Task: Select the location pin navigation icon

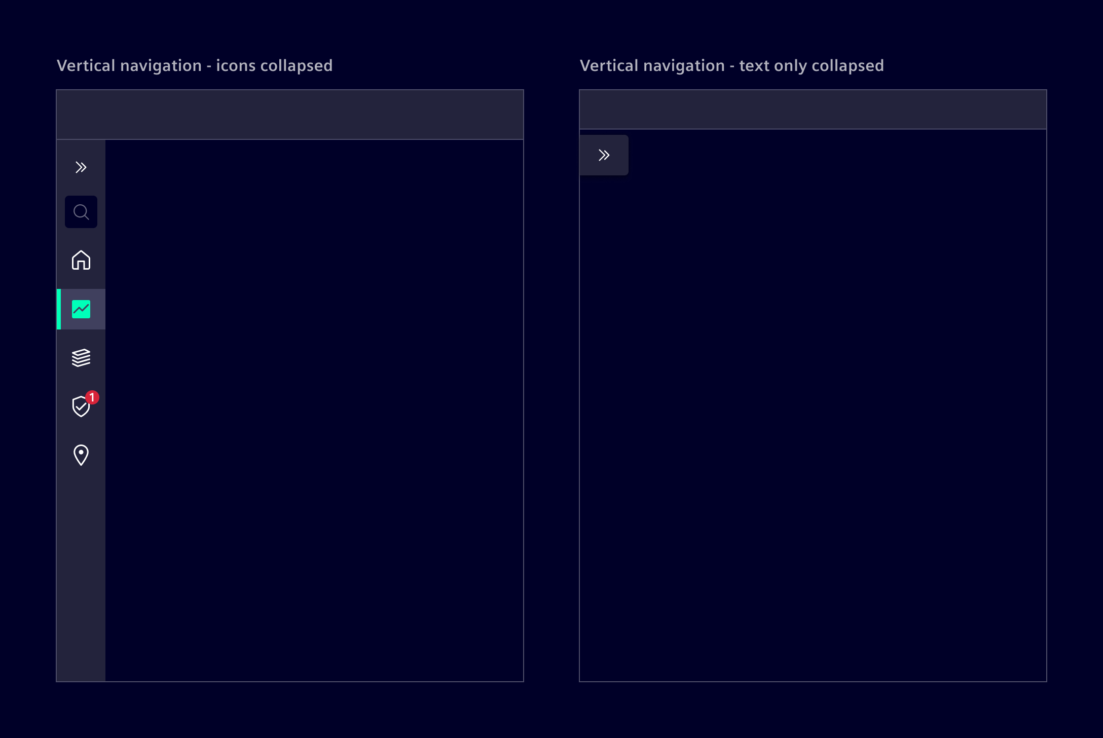Action: click(x=81, y=455)
